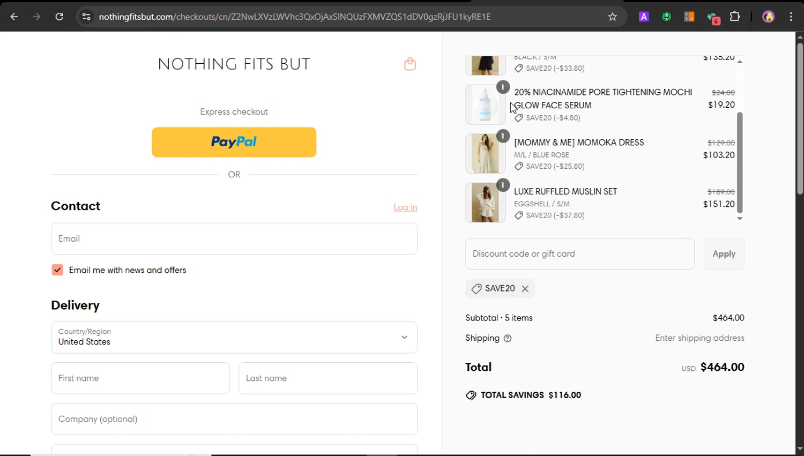The image size is (804, 456).
Task: Click the Enter shipping address text
Action: 699,338
